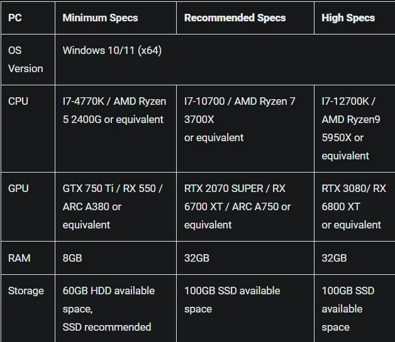
Task: Select the GTX 750 Ti minimum GPU cell
Action: [116, 206]
